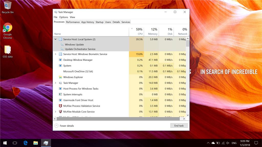Open the Options menu
The height and width of the screenshot is (147, 262).
(x=63, y=17)
